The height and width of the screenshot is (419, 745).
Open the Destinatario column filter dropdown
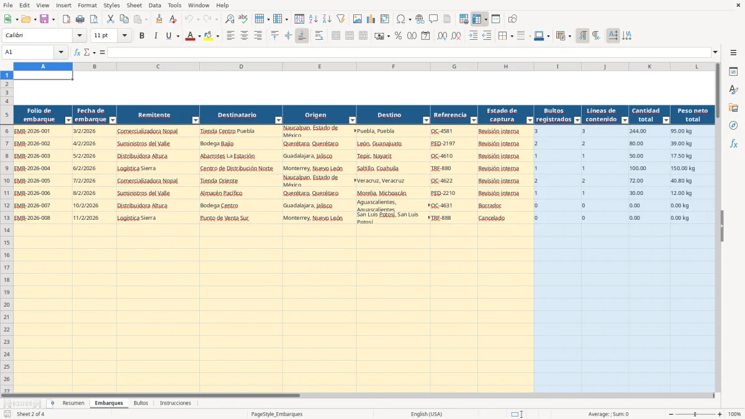278,120
